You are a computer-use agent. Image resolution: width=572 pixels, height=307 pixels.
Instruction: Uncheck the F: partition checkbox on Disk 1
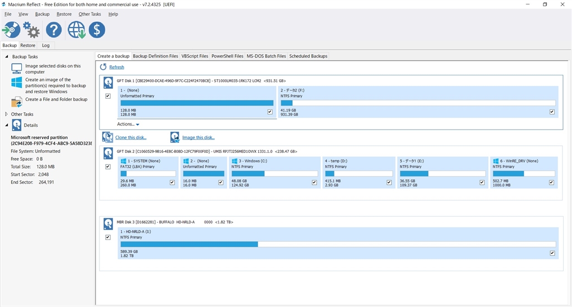coord(552,112)
